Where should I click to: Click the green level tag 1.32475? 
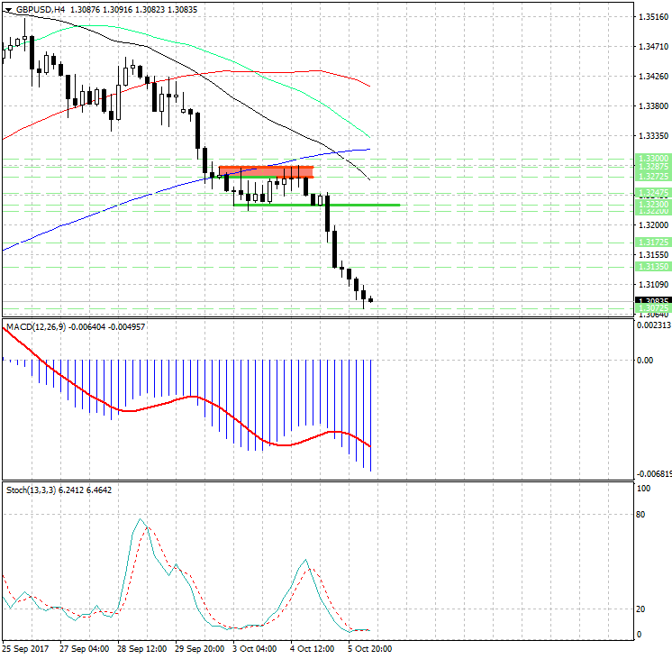653,193
